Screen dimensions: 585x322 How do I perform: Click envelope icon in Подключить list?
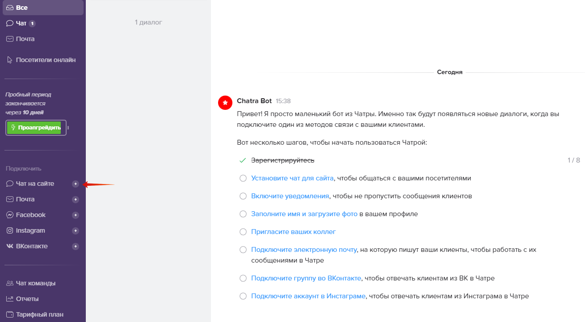coord(10,199)
